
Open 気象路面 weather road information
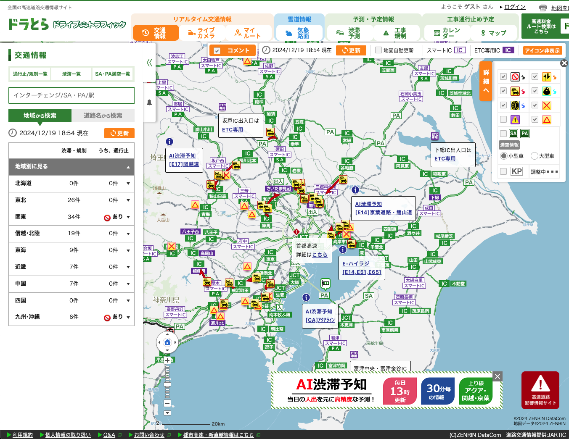[299, 33]
